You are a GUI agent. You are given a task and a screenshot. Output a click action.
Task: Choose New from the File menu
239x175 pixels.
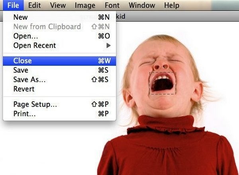(x=59, y=17)
